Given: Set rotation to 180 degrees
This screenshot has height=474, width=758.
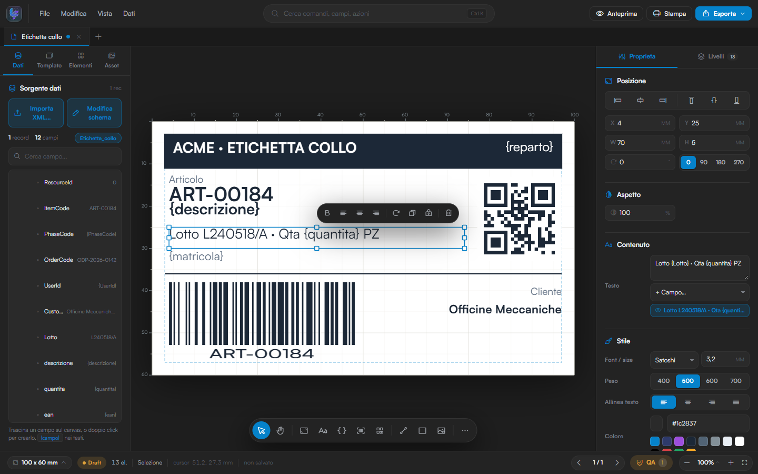Looking at the screenshot, I should pyautogui.click(x=721, y=162).
